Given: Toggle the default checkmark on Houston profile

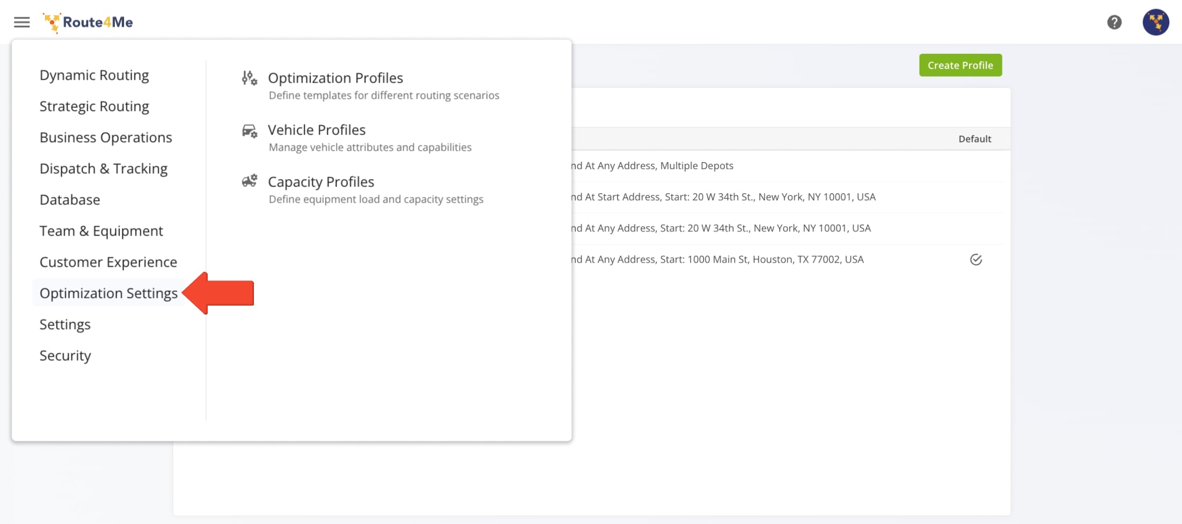Looking at the screenshot, I should pyautogui.click(x=975, y=260).
